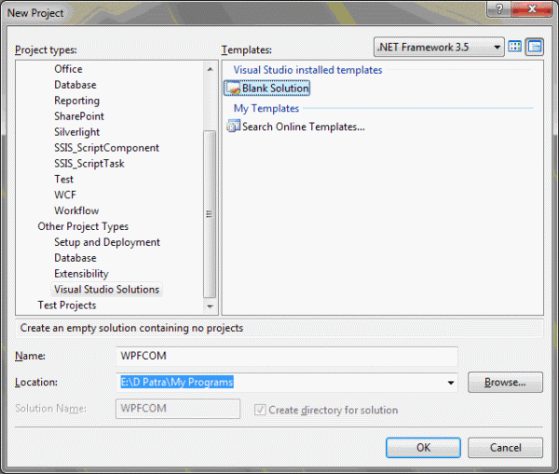
Task: Click Search Online Templates... text
Action: (304, 127)
